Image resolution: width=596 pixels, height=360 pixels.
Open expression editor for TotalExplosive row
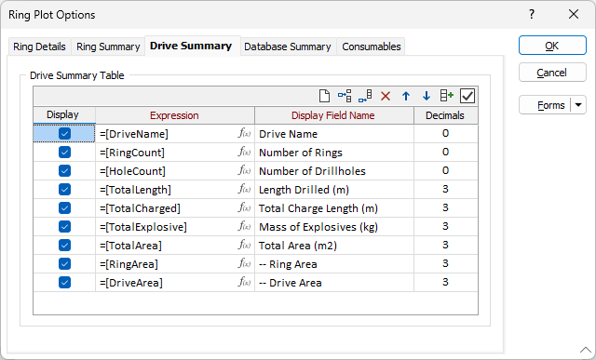tap(244, 226)
